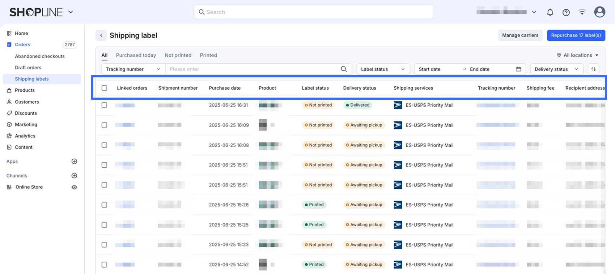Click the back arrow beside Shipping label
Screen dimensions: 615x274
click(101, 35)
